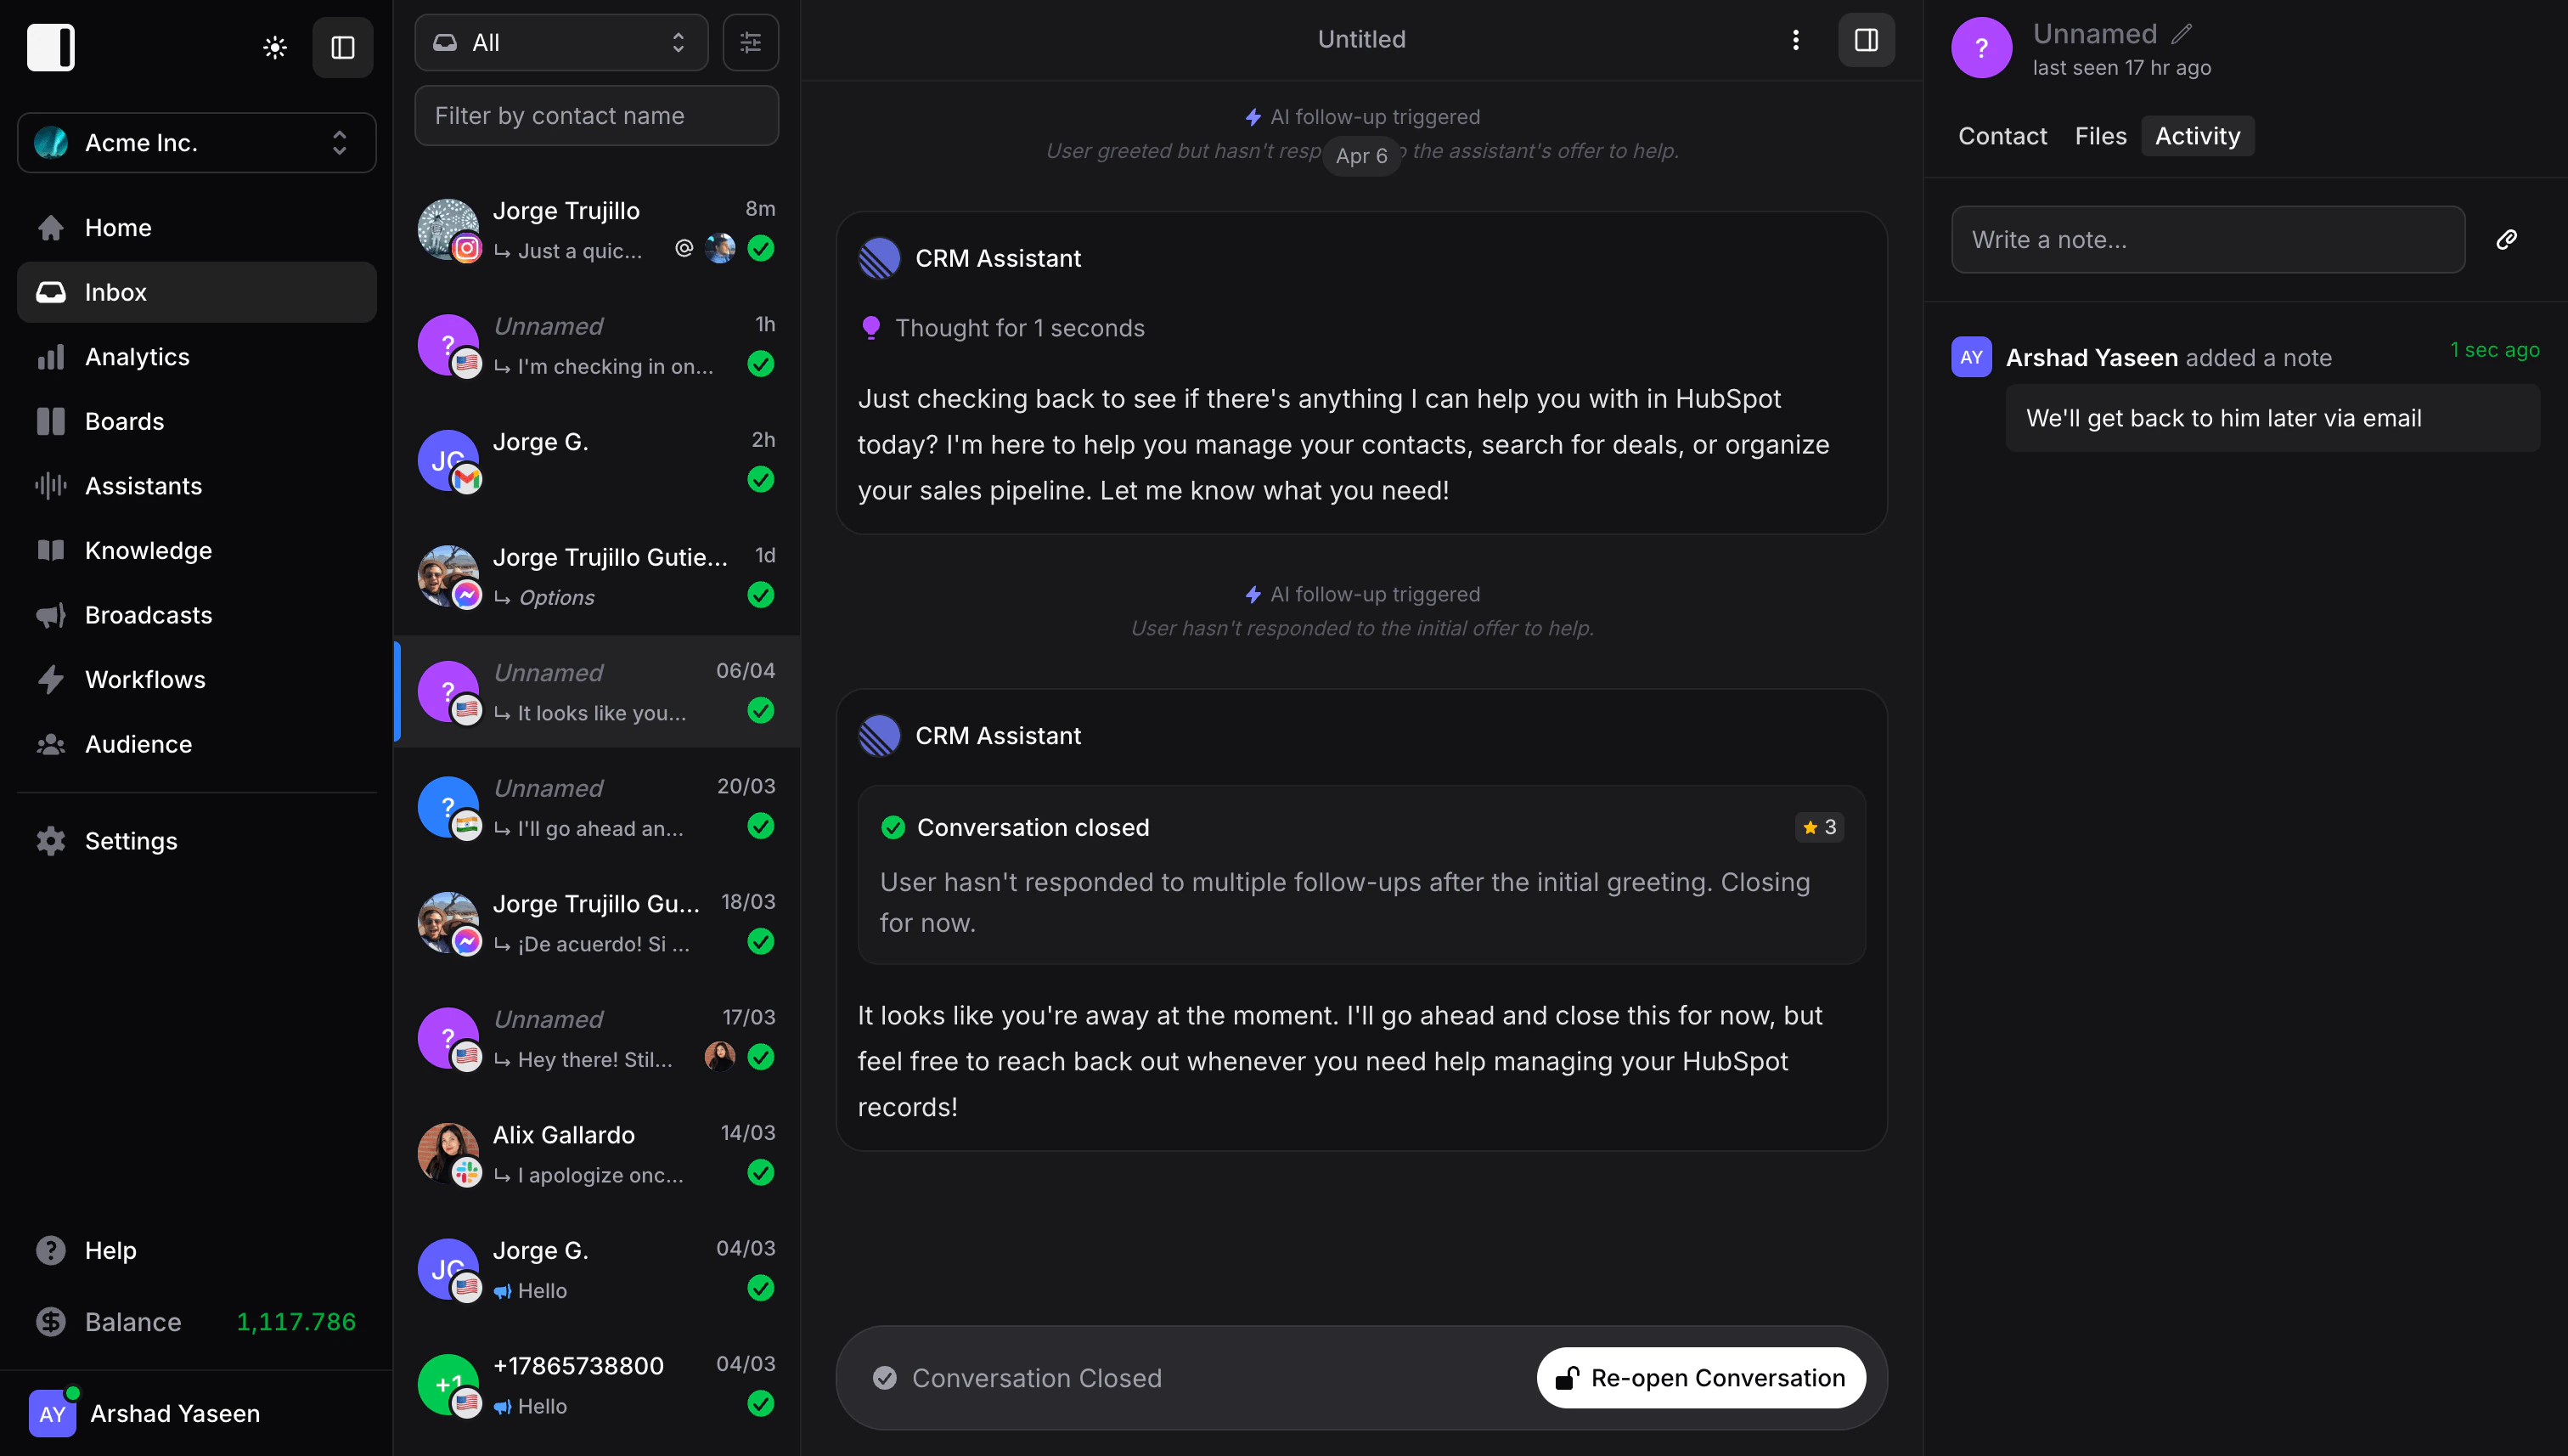Open the conversation options three-dot menu
Screen dimensions: 2568x1456
coord(1795,40)
